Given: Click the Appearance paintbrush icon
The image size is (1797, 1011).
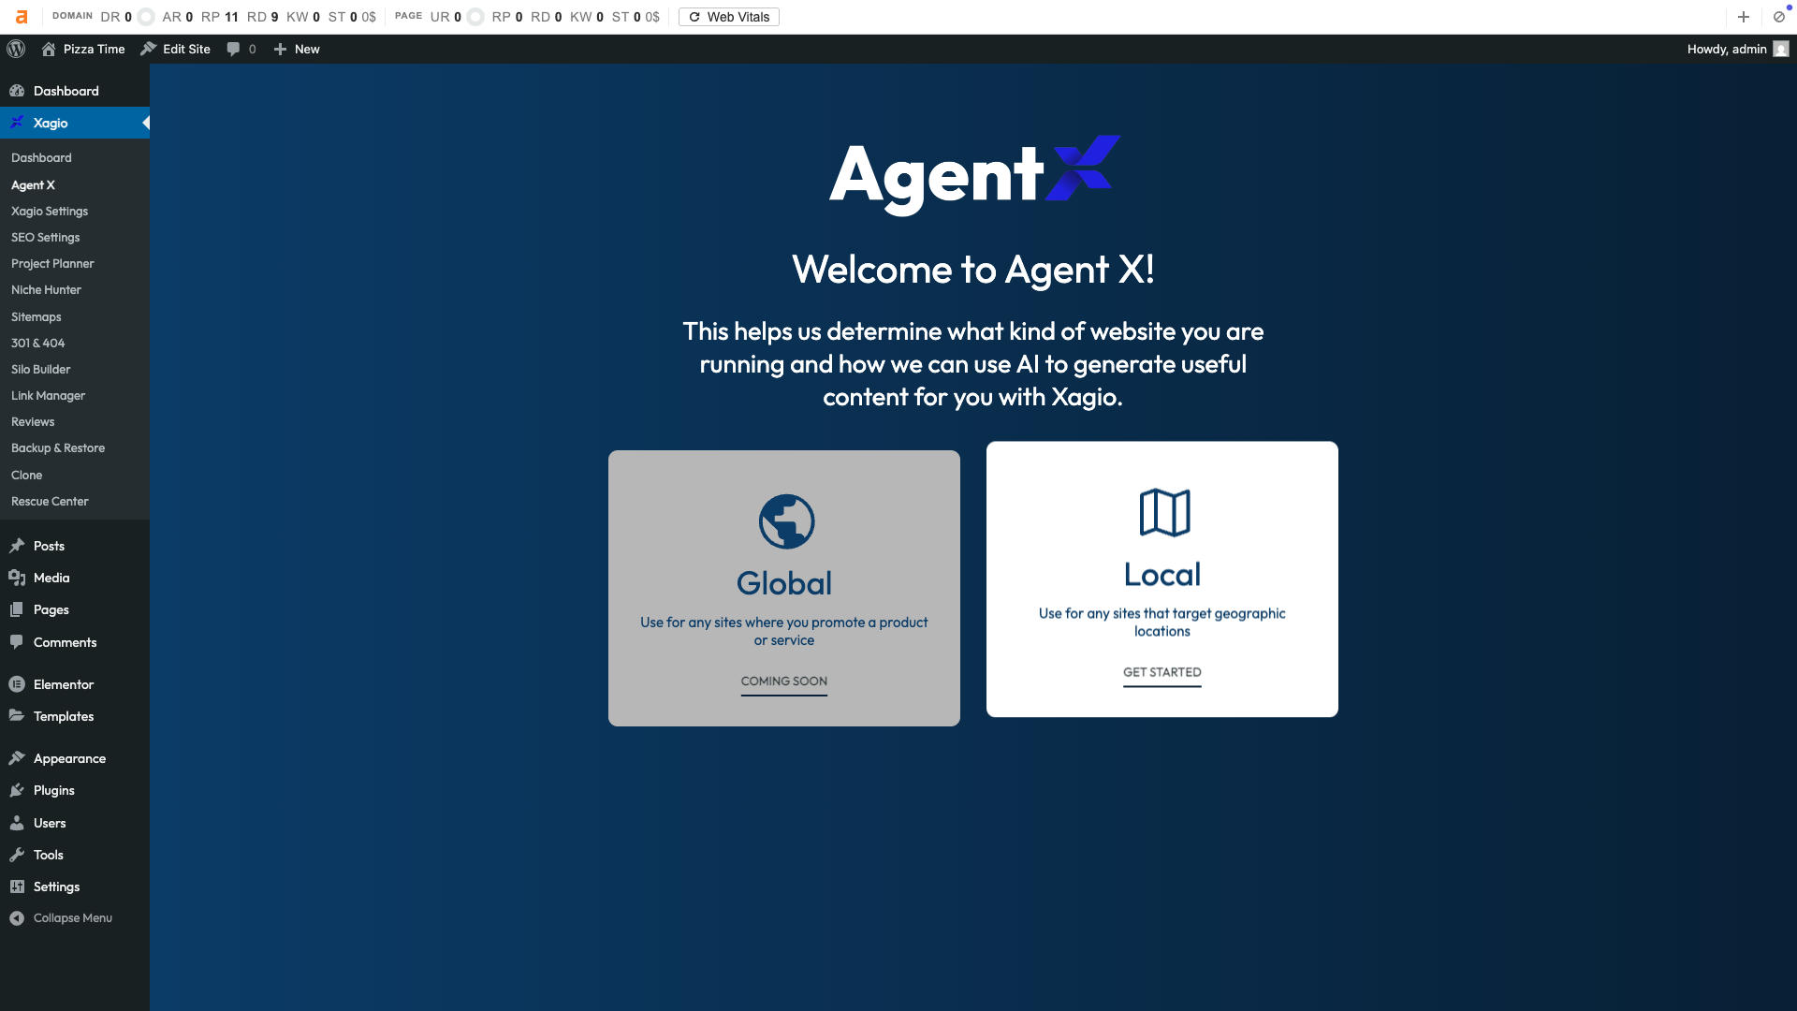Looking at the screenshot, I should [17, 758].
